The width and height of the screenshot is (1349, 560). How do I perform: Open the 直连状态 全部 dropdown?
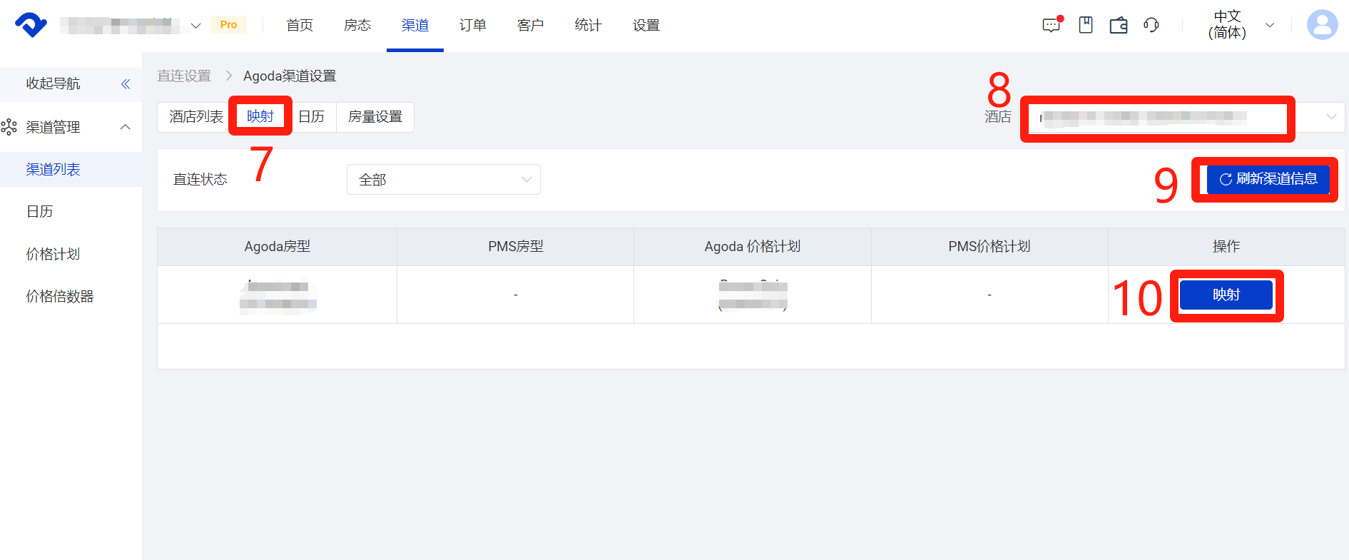point(444,180)
